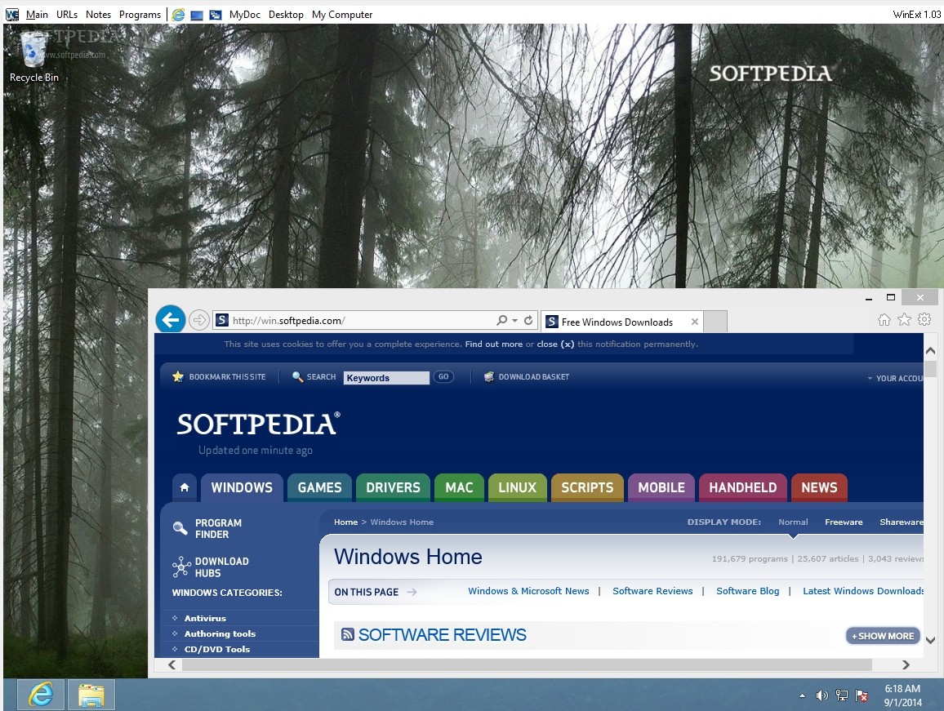Screen dimensions: 944x711
Task: Select the HANDHELD navigation tab
Action: click(x=743, y=487)
